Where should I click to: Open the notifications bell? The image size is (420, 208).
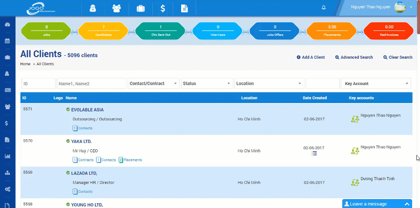click(323, 7)
